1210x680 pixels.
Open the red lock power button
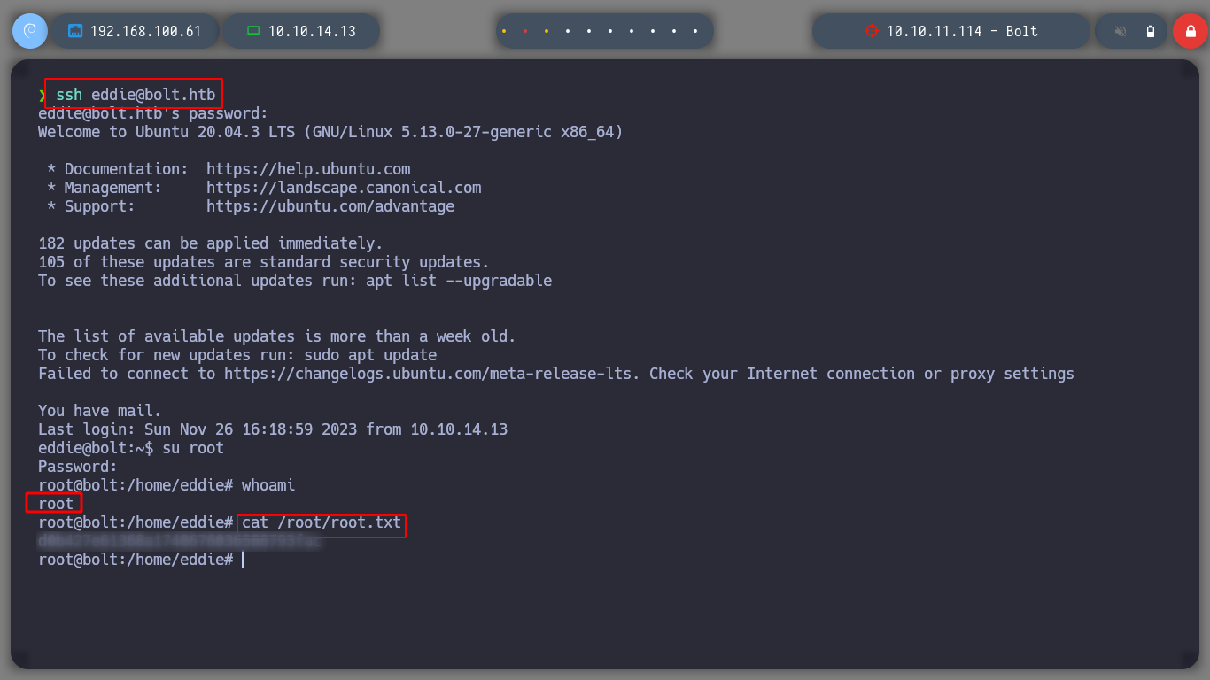pyautogui.click(x=1190, y=31)
